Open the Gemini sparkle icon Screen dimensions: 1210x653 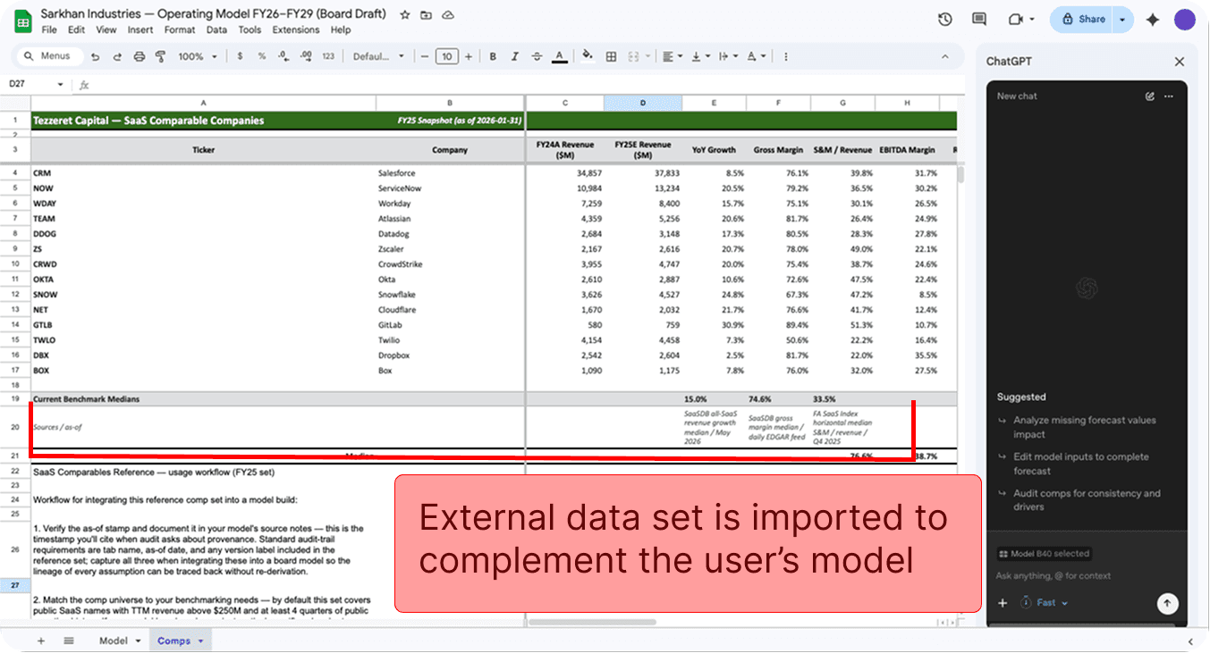pos(1153,19)
